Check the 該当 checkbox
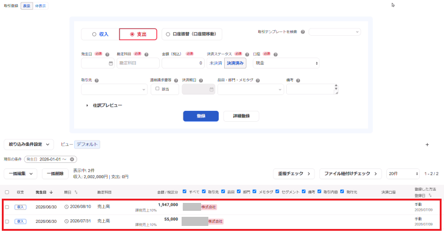The height and width of the screenshot is (232, 444). pyautogui.click(x=157, y=88)
